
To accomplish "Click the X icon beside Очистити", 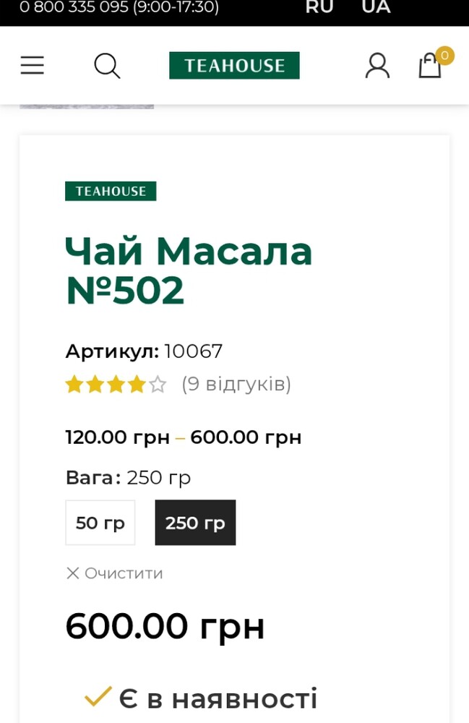I will (x=72, y=573).
